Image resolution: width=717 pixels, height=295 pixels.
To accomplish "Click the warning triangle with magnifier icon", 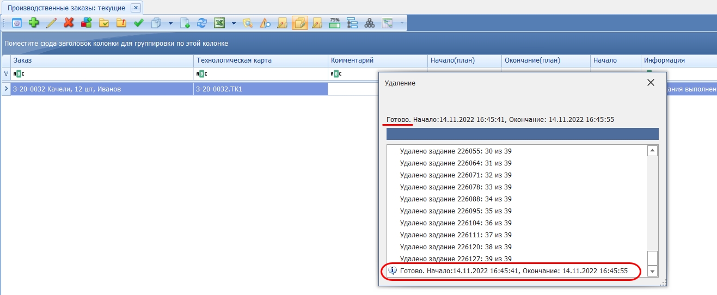I will click(265, 23).
